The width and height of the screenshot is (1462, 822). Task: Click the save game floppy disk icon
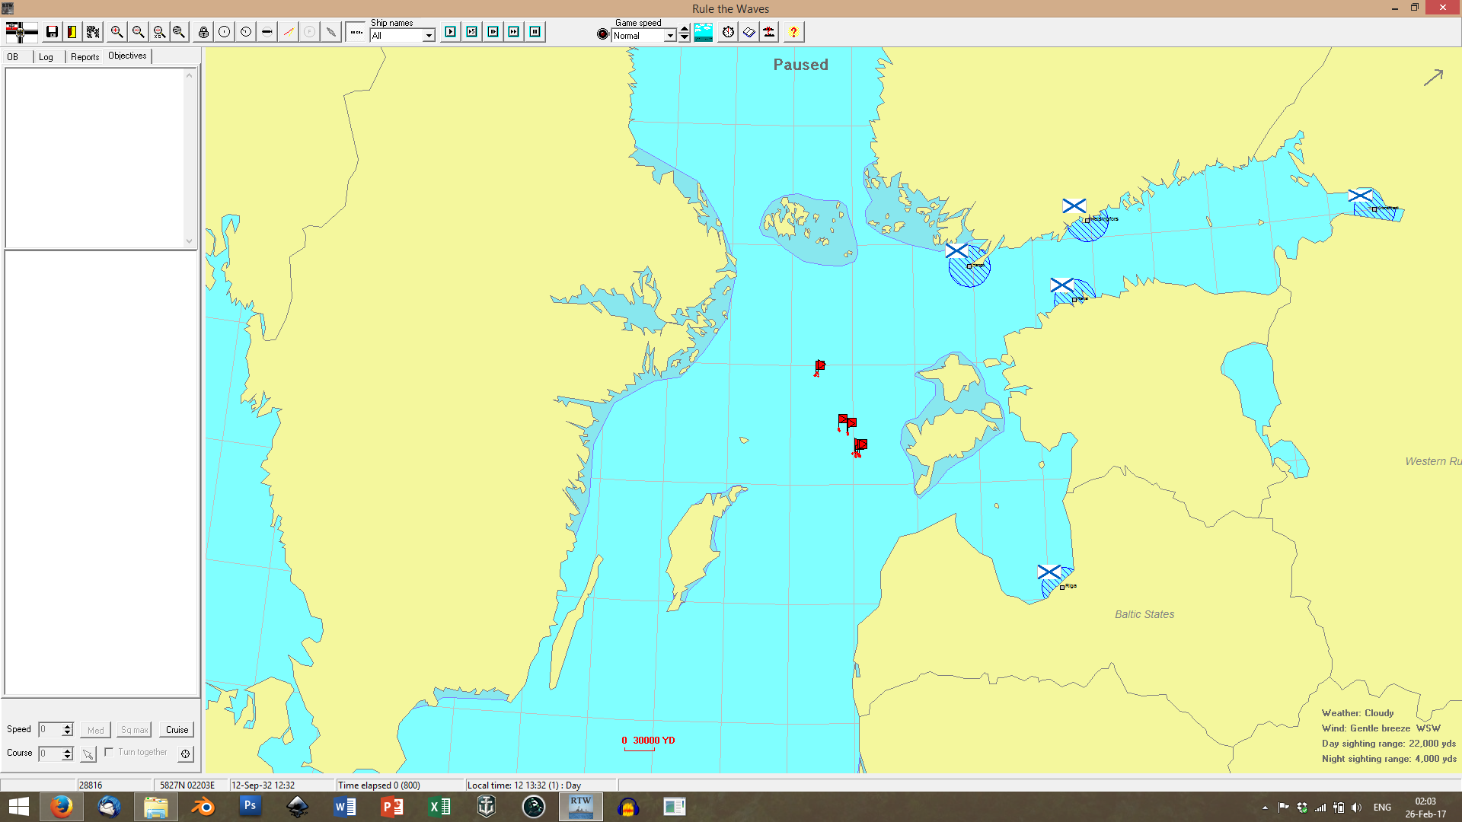52,32
